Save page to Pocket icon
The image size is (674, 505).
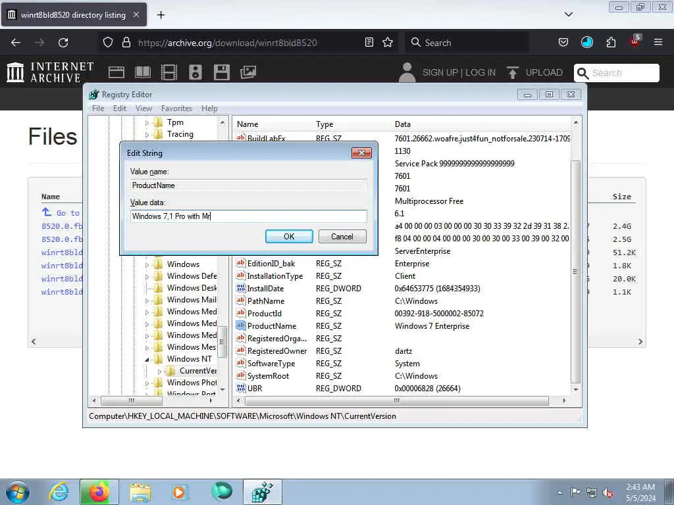[x=563, y=42]
